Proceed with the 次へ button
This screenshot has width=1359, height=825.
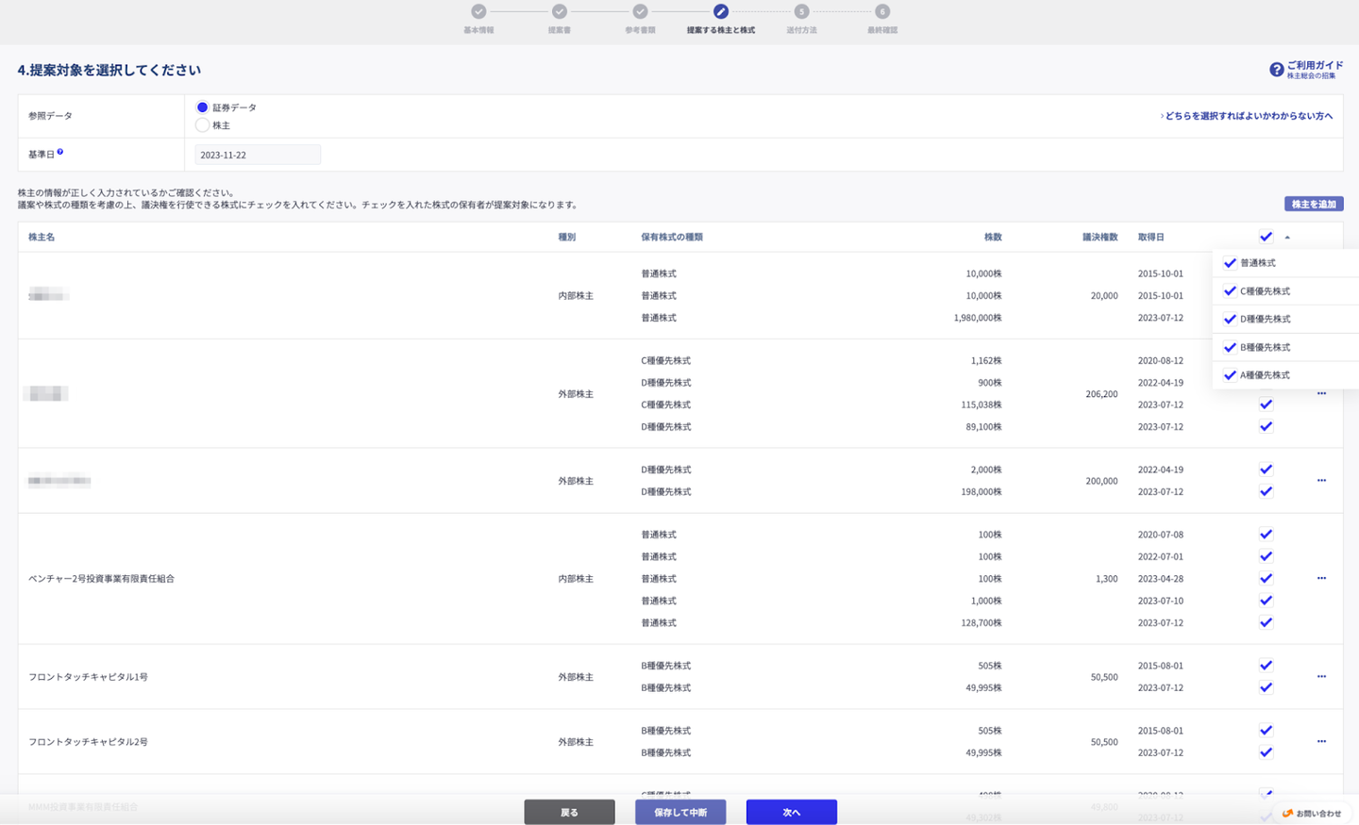[x=791, y=812]
